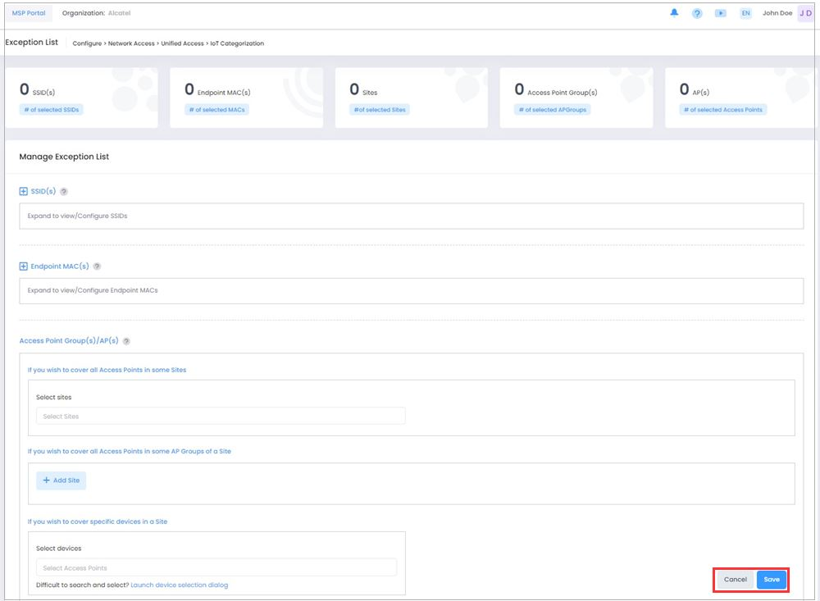The height and width of the screenshot is (601, 820).
Task: Click the John Doe user name
Action: tap(777, 13)
